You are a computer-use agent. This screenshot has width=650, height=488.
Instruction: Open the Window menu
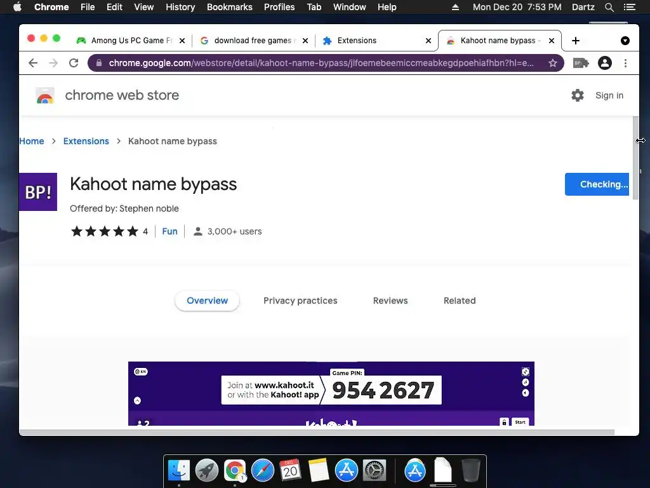pos(350,7)
